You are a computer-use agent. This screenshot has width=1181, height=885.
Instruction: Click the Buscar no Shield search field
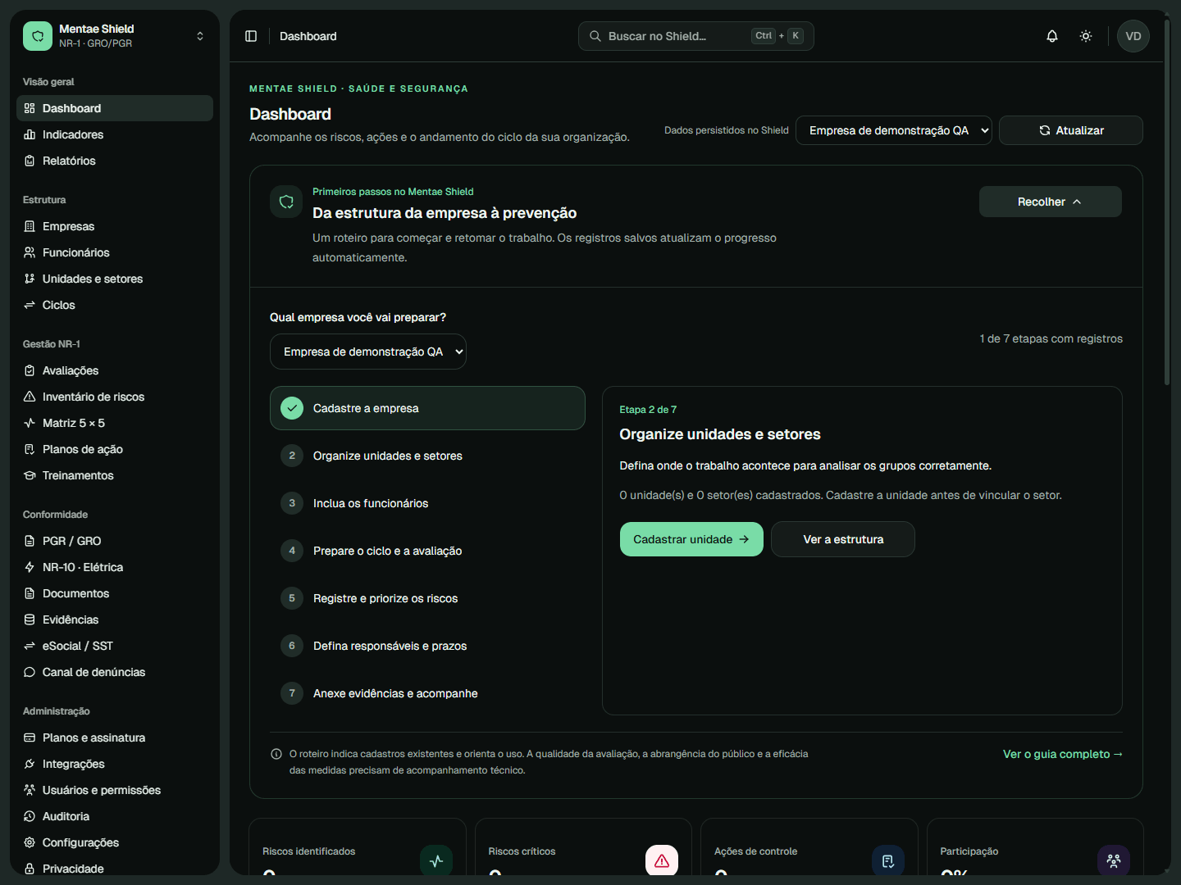click(x=696, y=36)
